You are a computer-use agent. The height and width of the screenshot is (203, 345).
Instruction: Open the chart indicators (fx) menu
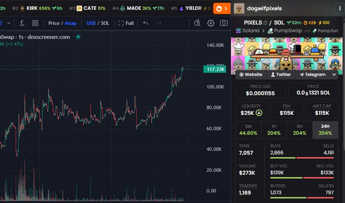click(22, 23)
